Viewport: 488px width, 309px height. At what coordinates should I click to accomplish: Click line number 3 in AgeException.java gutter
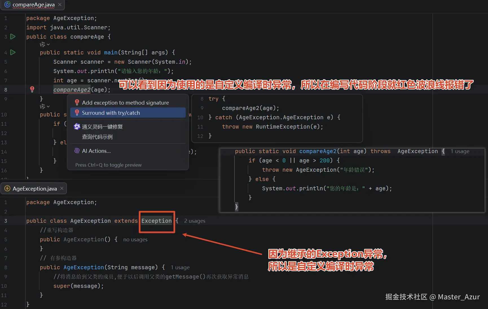pos(6,221)
